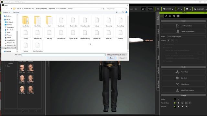This screenshot has height=116, width=207.
Task: Open the Organize menu
Action: [x=6, y=12]
